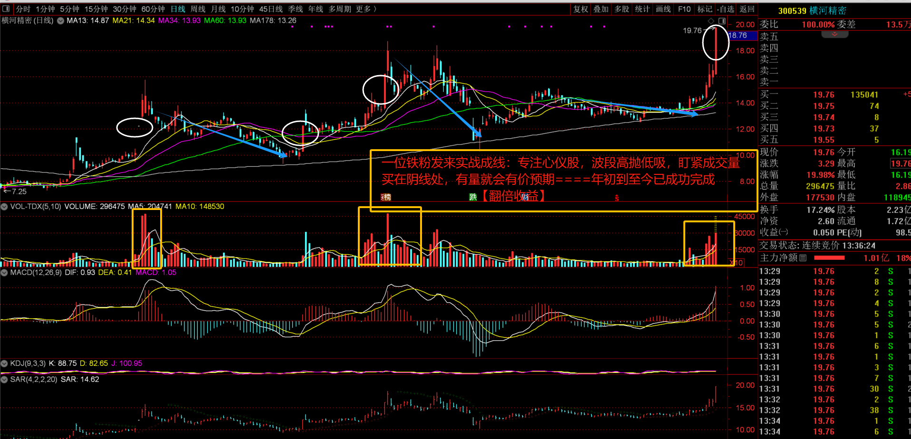Click the diamond icon above the price axis
Screen dimensions: 911x439
pyautogui.click(x=711, y=21)
